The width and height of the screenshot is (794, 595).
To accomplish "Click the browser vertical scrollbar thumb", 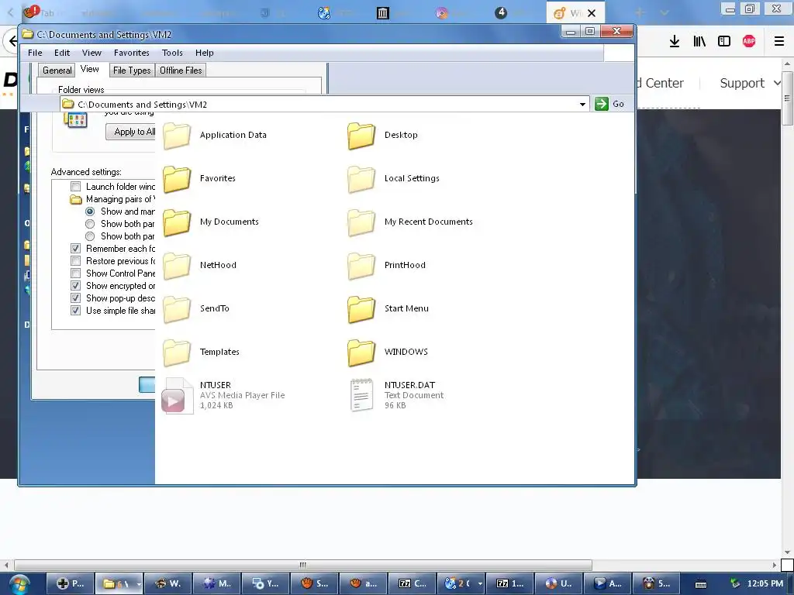I will (787, 97).
